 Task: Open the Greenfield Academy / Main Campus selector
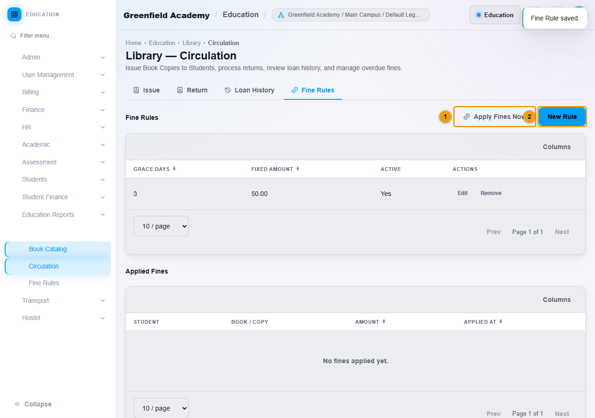coord(351,15)
